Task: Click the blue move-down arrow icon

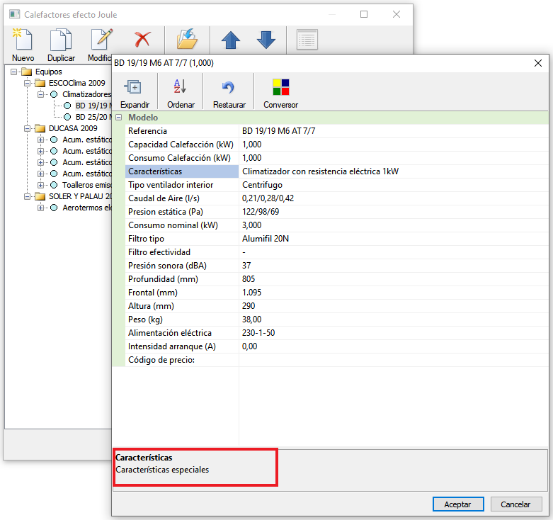Action: tap(266, 40)
